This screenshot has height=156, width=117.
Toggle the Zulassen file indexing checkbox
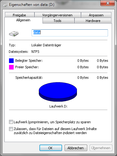11,129
